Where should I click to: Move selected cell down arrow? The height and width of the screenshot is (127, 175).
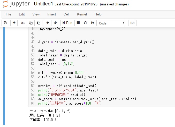[x=55, y=23]
